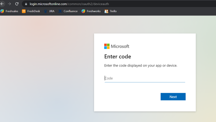The width and height of the screenshot is (216, 122).
Task: Click the Freshsales bookmark favicon
Action: [2, 11]
